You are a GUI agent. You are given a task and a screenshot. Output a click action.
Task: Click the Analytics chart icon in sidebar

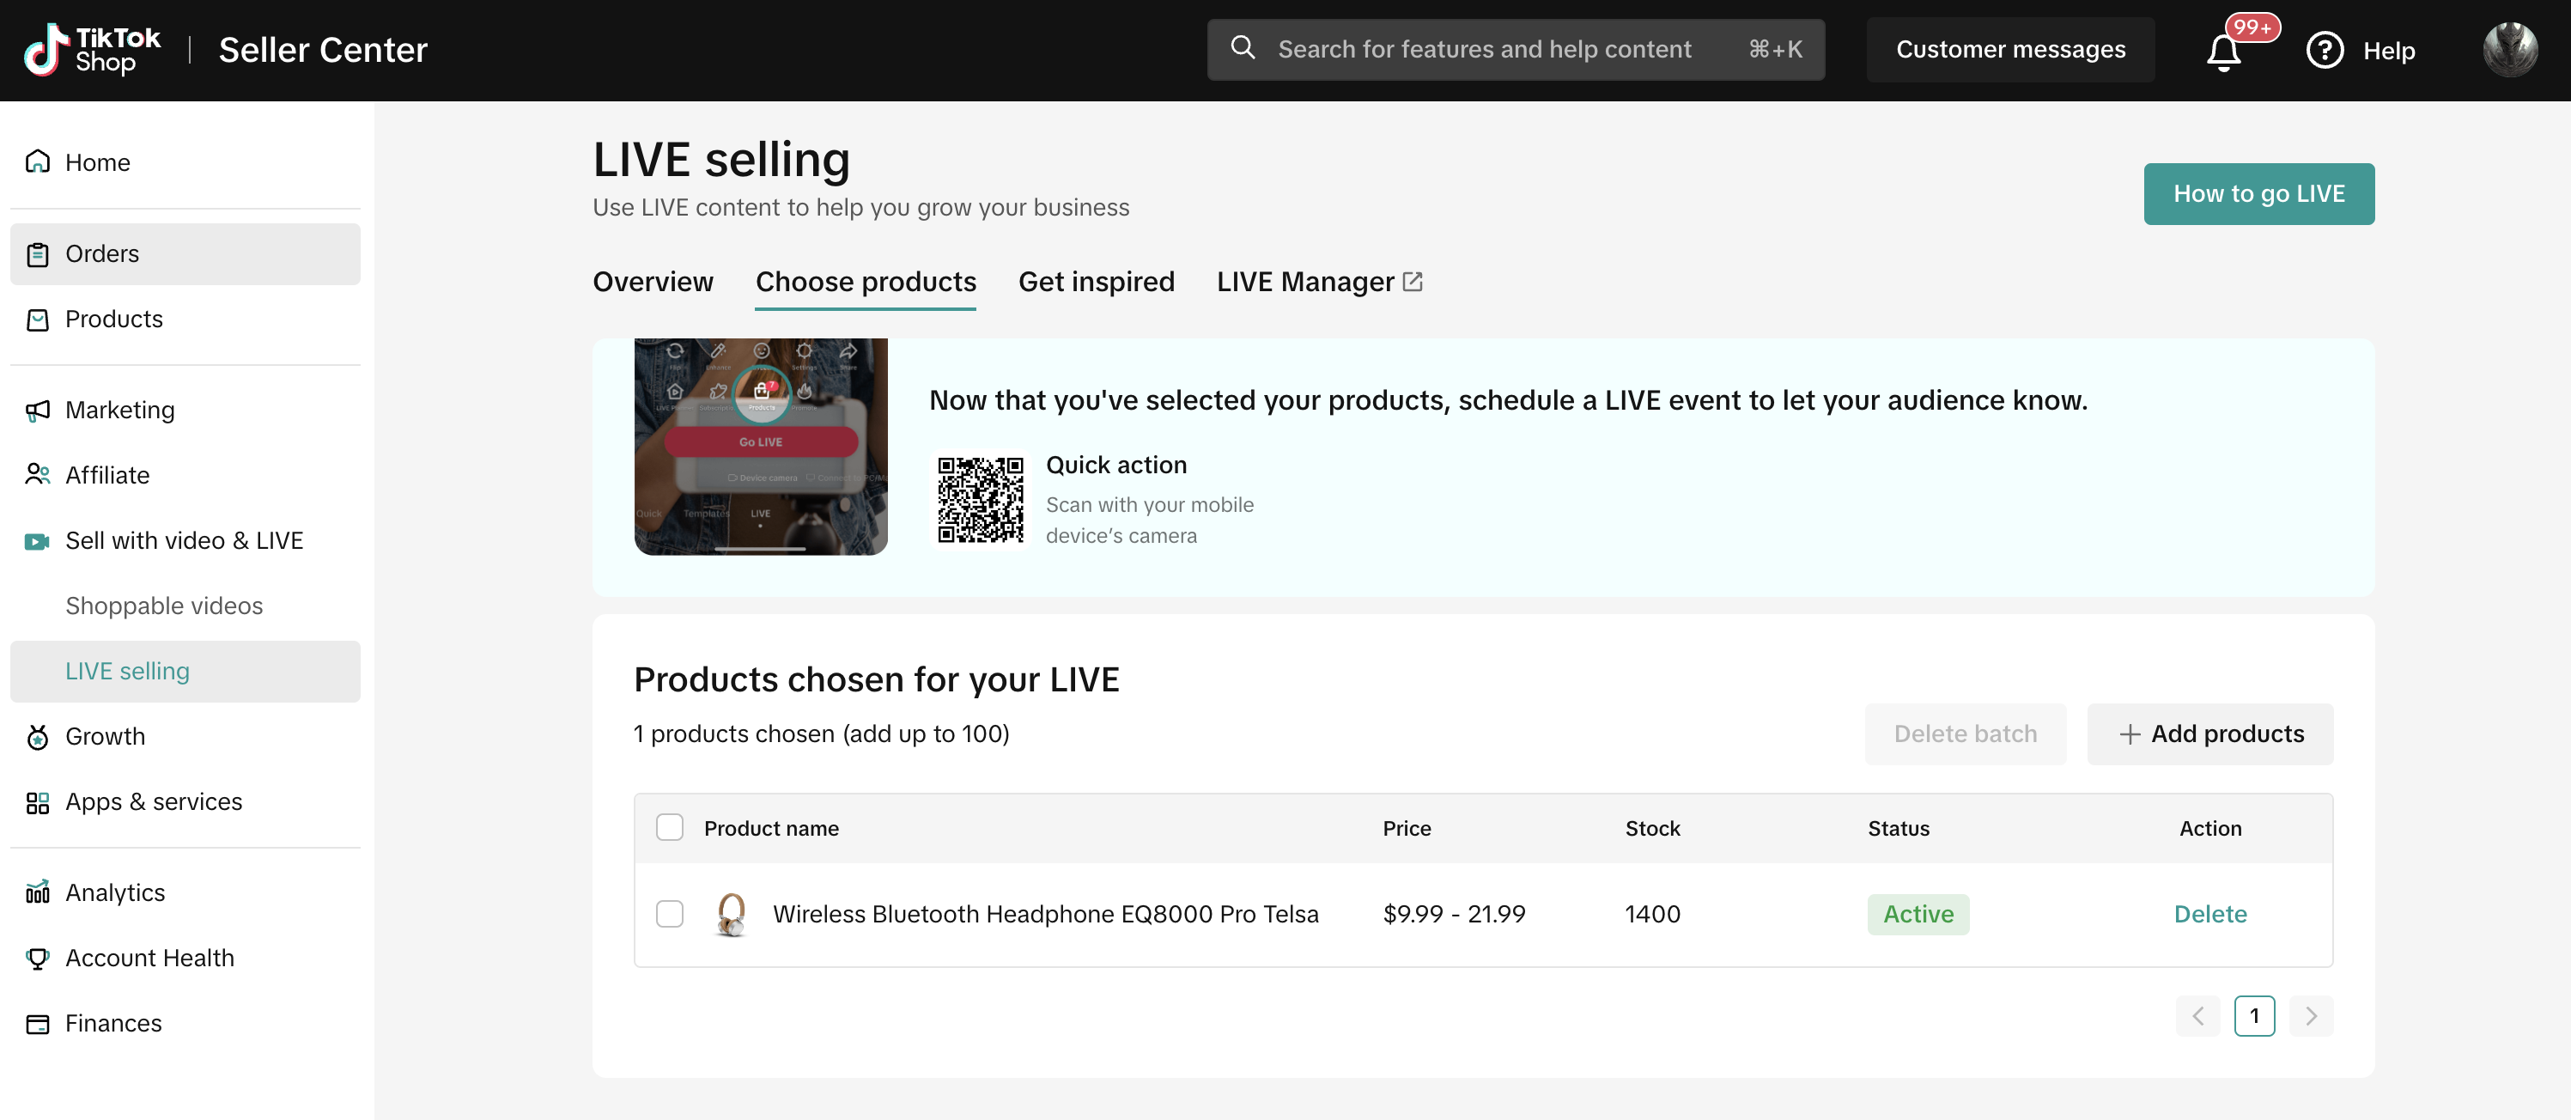pos(38,892)
